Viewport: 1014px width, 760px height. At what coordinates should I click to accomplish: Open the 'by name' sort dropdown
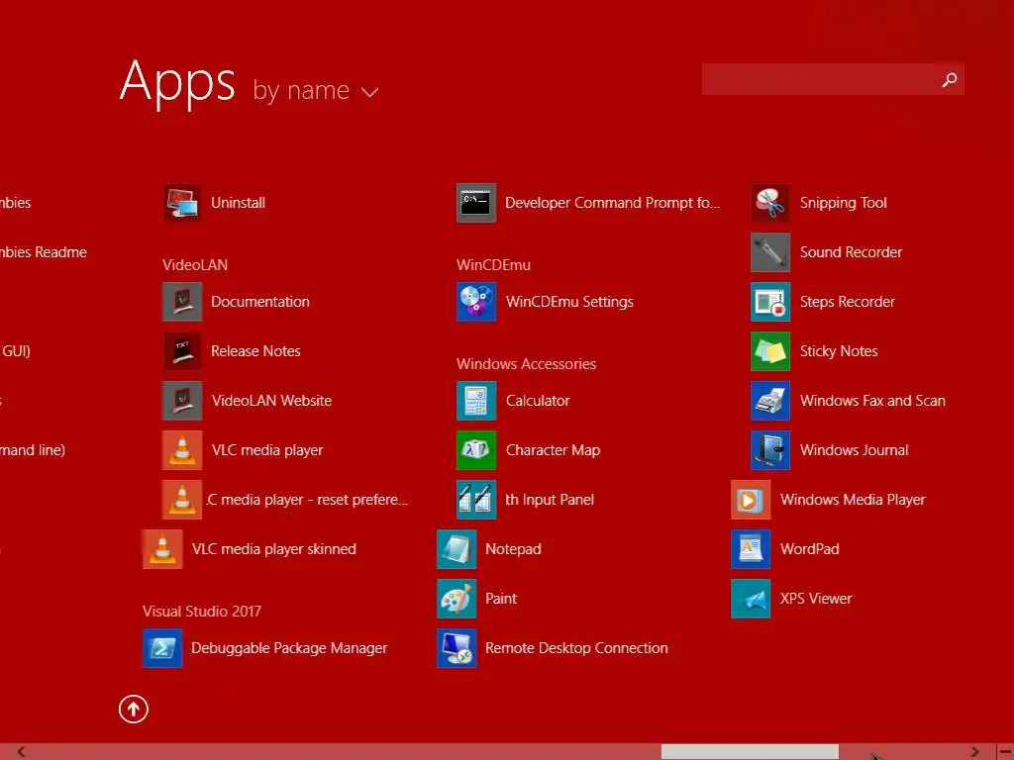coord(315,90)
